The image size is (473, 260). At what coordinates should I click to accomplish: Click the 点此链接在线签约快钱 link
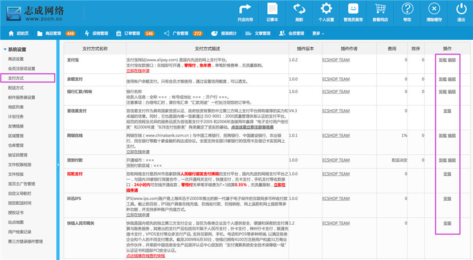146,256
